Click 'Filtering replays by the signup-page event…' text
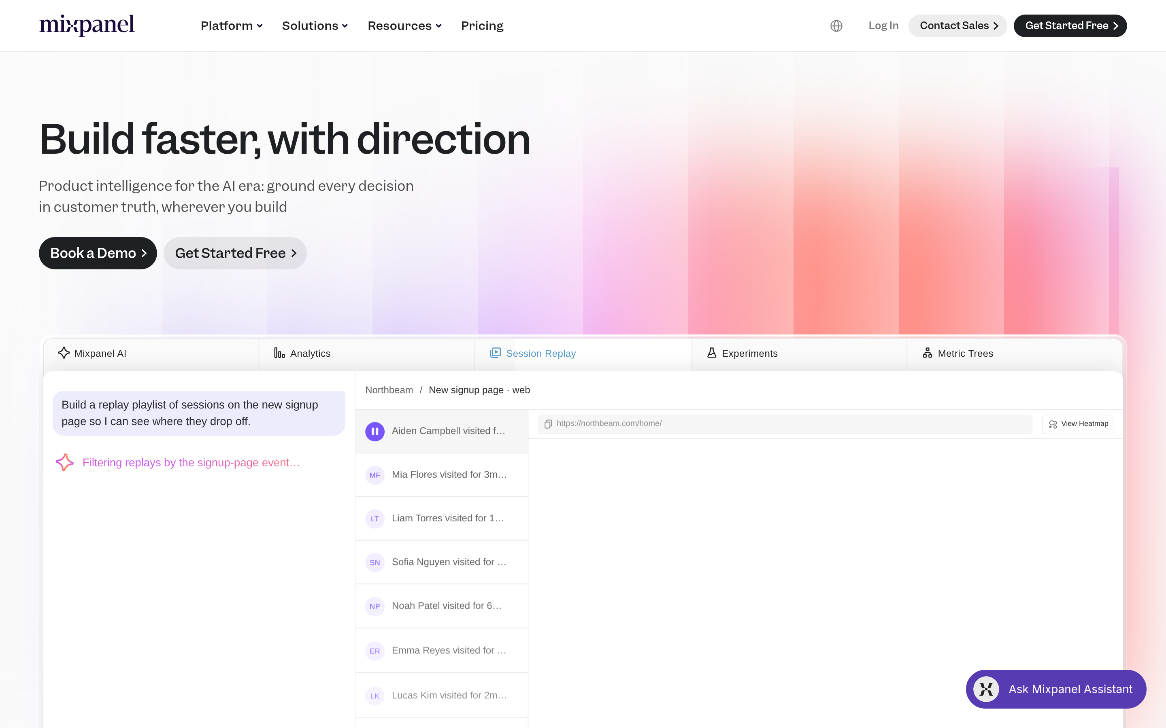 point(191,462)
